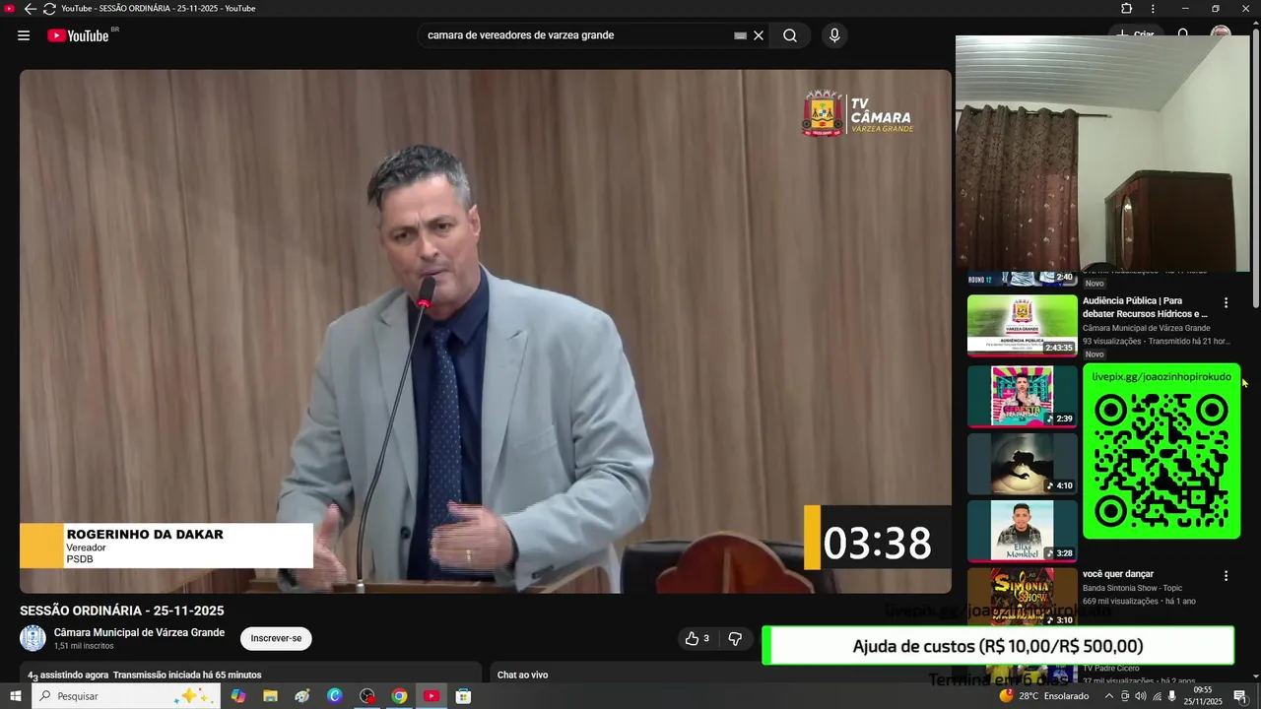Click the main video player to pause

click(486, 331)
